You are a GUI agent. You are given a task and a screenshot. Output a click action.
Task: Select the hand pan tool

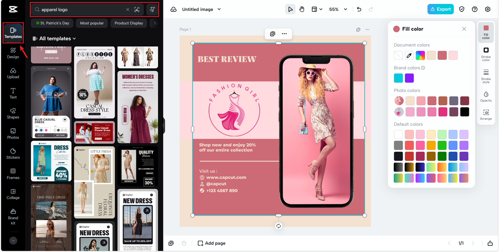(302, 9)
